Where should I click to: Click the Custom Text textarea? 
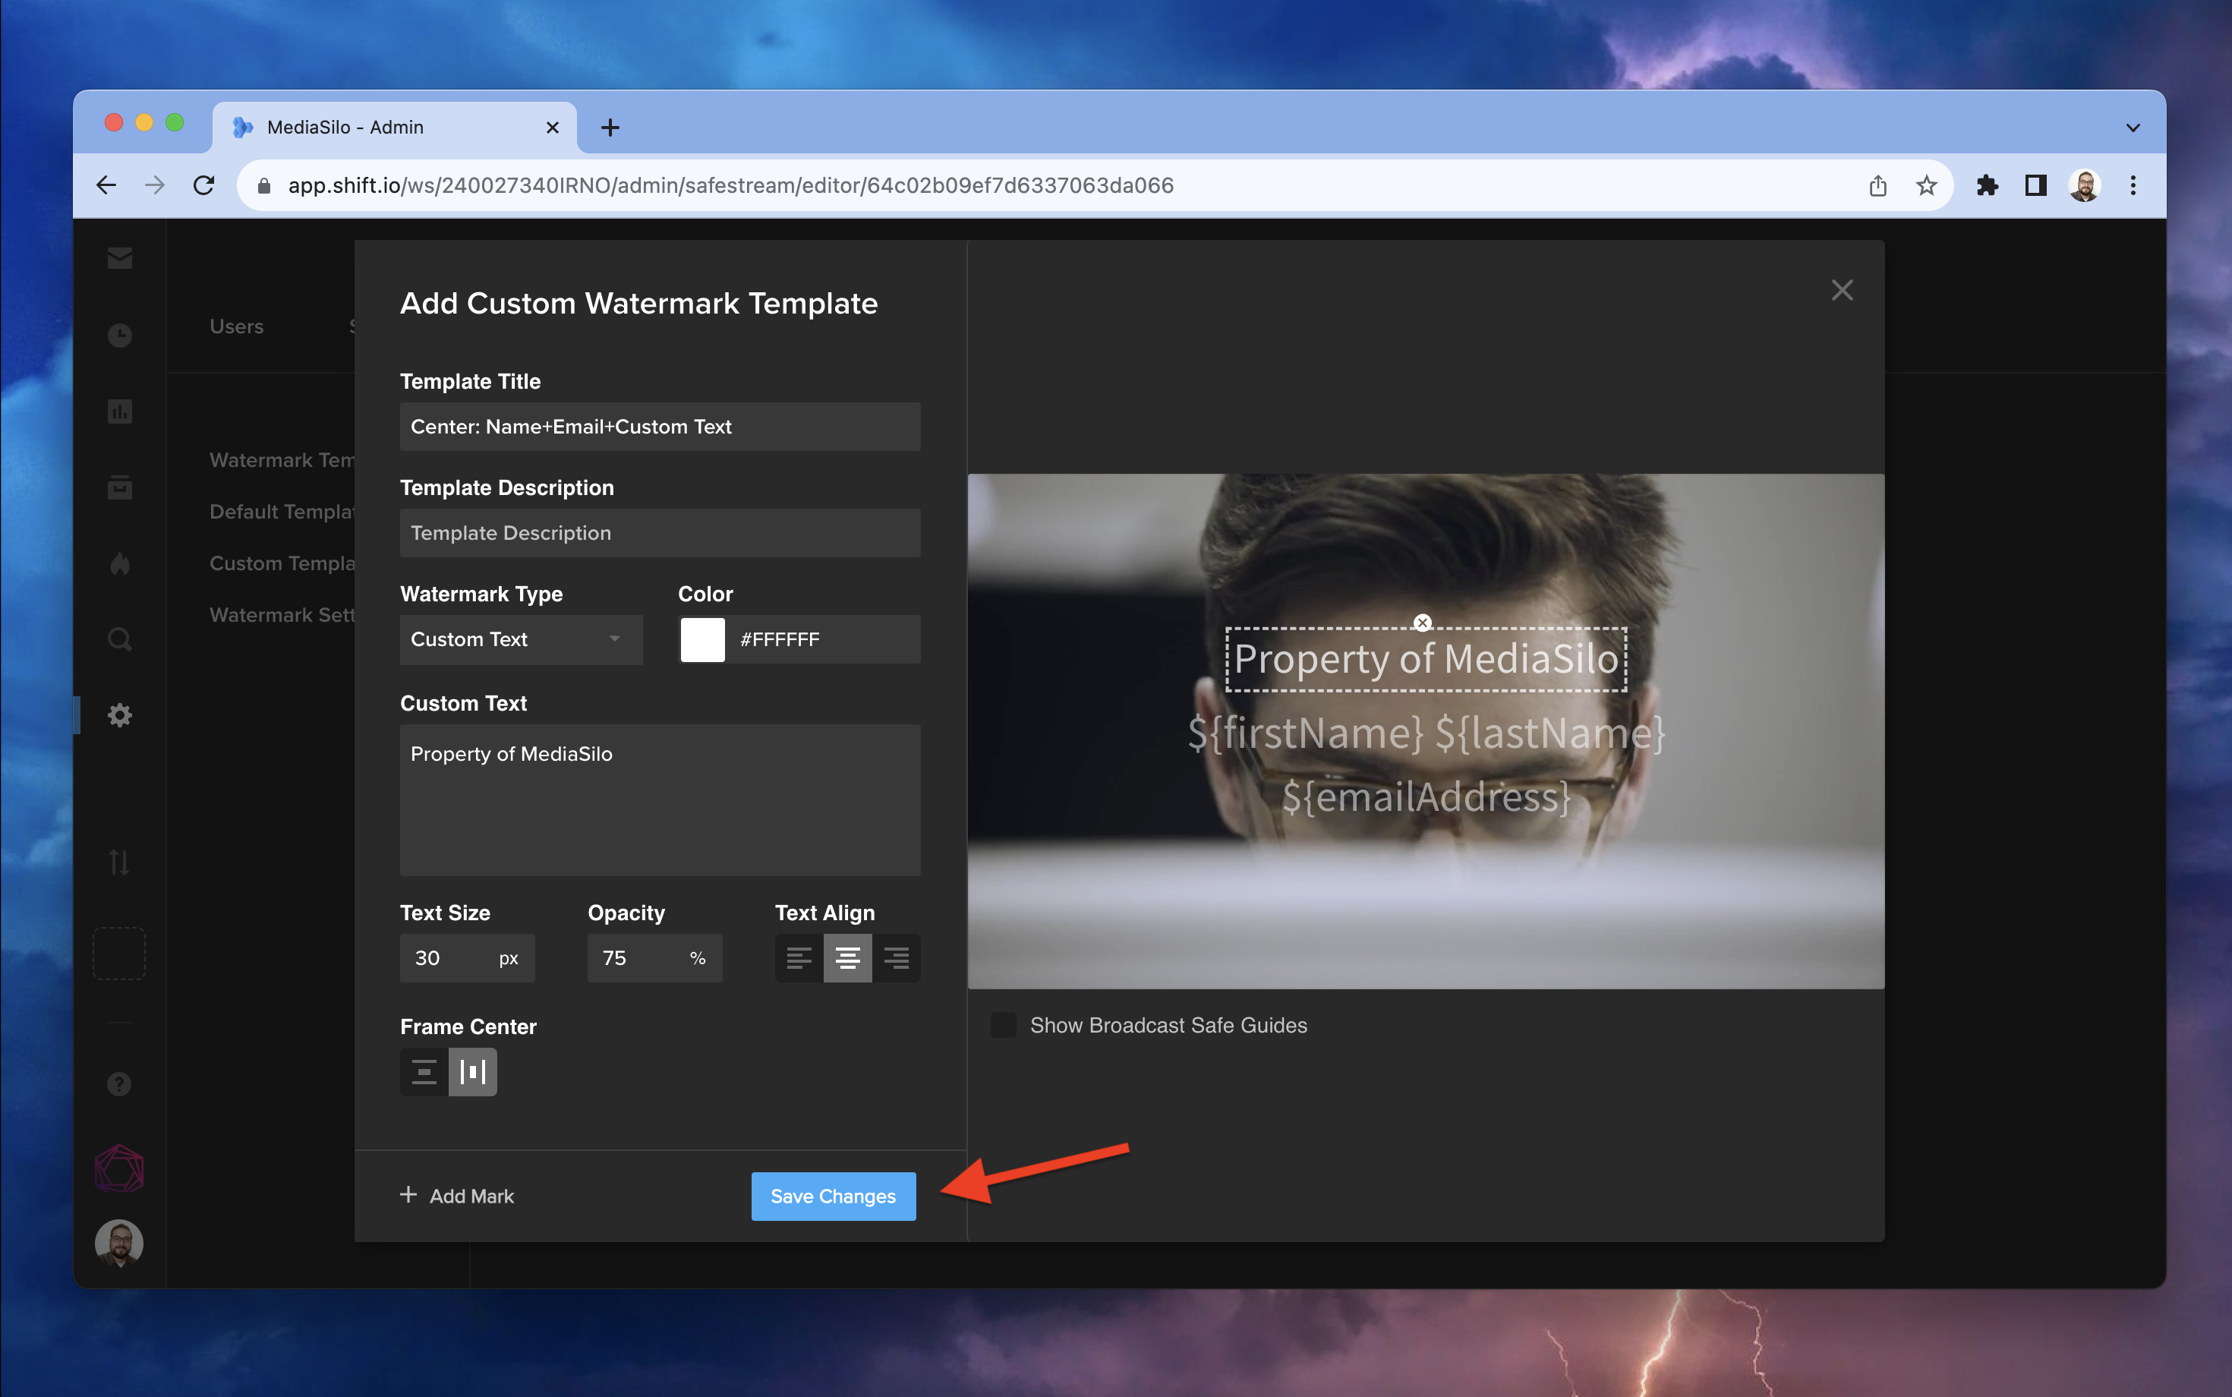660,800
